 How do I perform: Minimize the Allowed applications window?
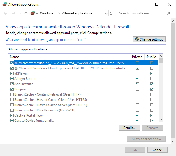[144, 4]
